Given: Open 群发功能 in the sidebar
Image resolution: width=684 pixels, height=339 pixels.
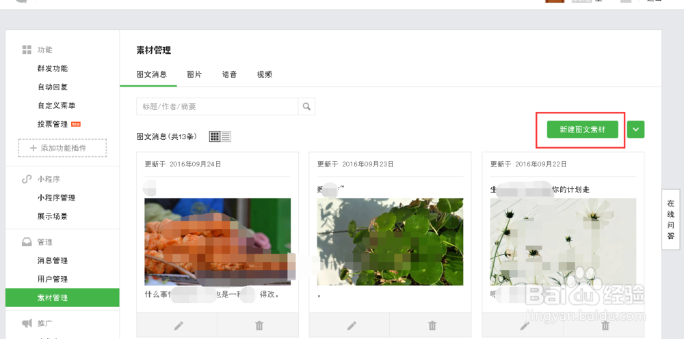Looking at the screenshot, I should click(x=53, y=68).
